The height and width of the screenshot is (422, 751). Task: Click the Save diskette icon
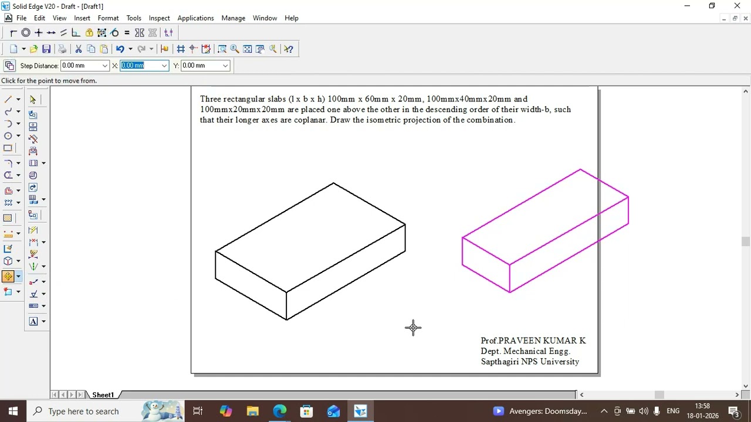point(46,49)
